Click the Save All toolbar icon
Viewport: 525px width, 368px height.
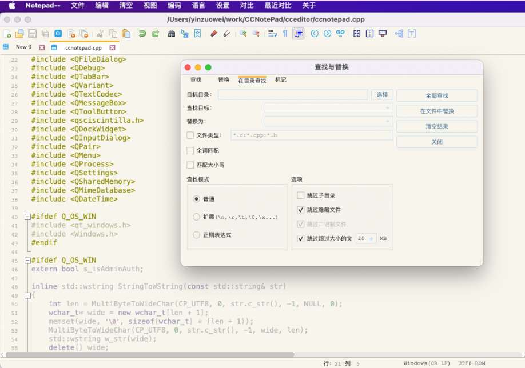coord(45,34)
